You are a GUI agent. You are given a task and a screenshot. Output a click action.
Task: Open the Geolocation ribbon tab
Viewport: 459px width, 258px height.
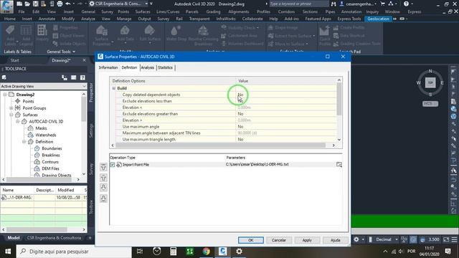378,19
